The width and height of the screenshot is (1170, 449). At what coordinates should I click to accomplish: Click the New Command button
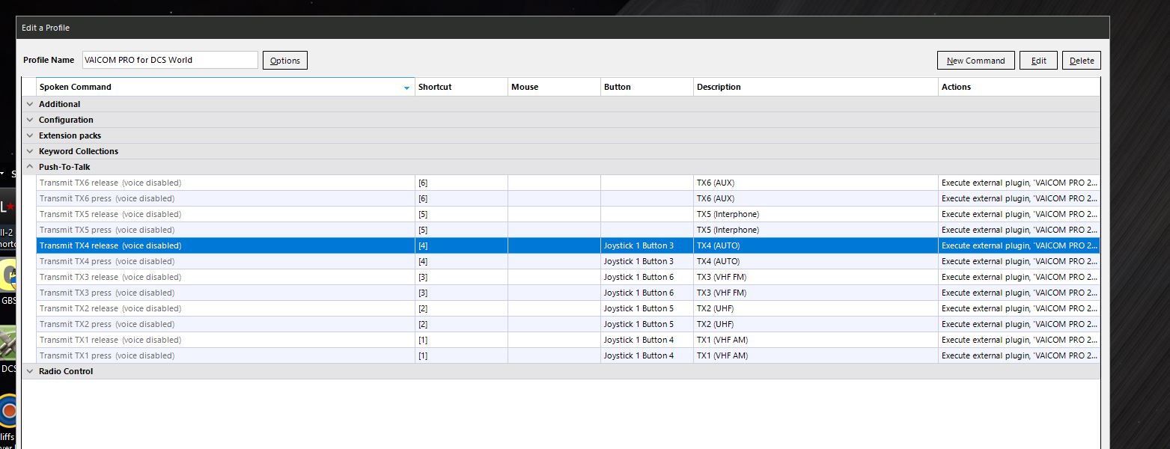pyautogui.click(x=975, y=61)
